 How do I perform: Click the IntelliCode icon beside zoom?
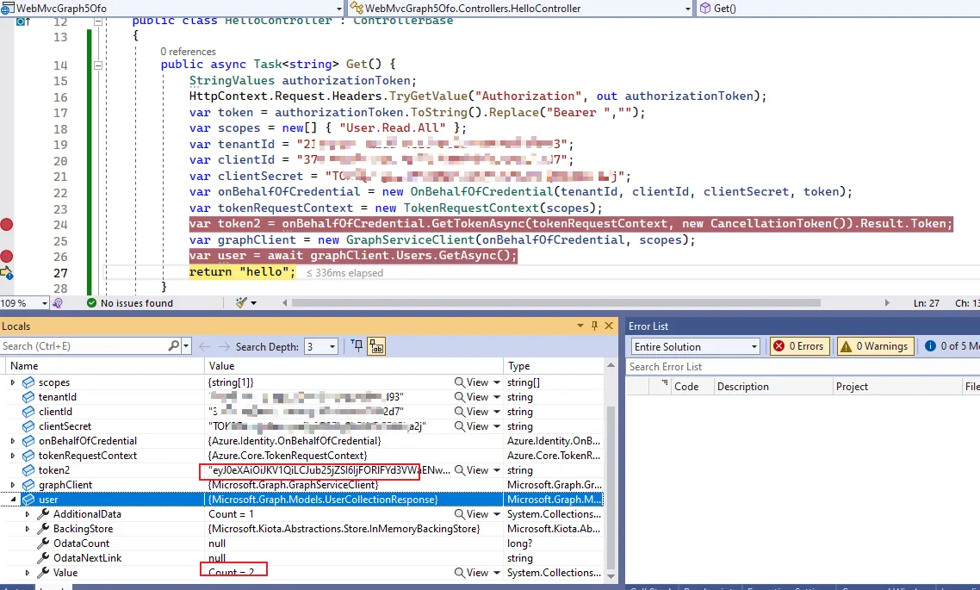coord(58,303)
